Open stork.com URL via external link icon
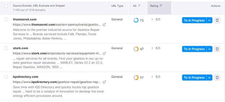225x102 pixels. (x=104, y=53)
